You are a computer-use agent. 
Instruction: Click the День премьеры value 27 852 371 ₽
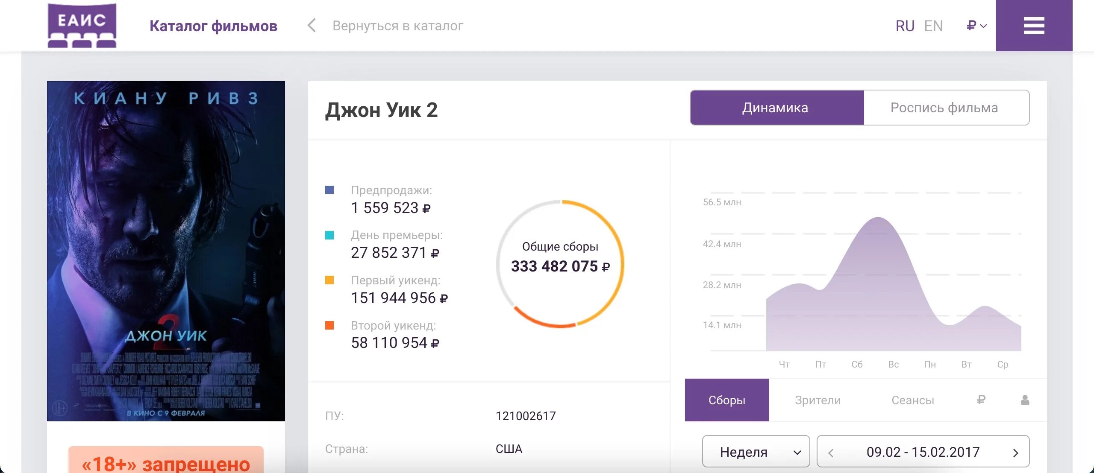[395, 253]
